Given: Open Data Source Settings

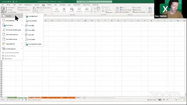Looking at the screenshot, I should coord(12,56).
